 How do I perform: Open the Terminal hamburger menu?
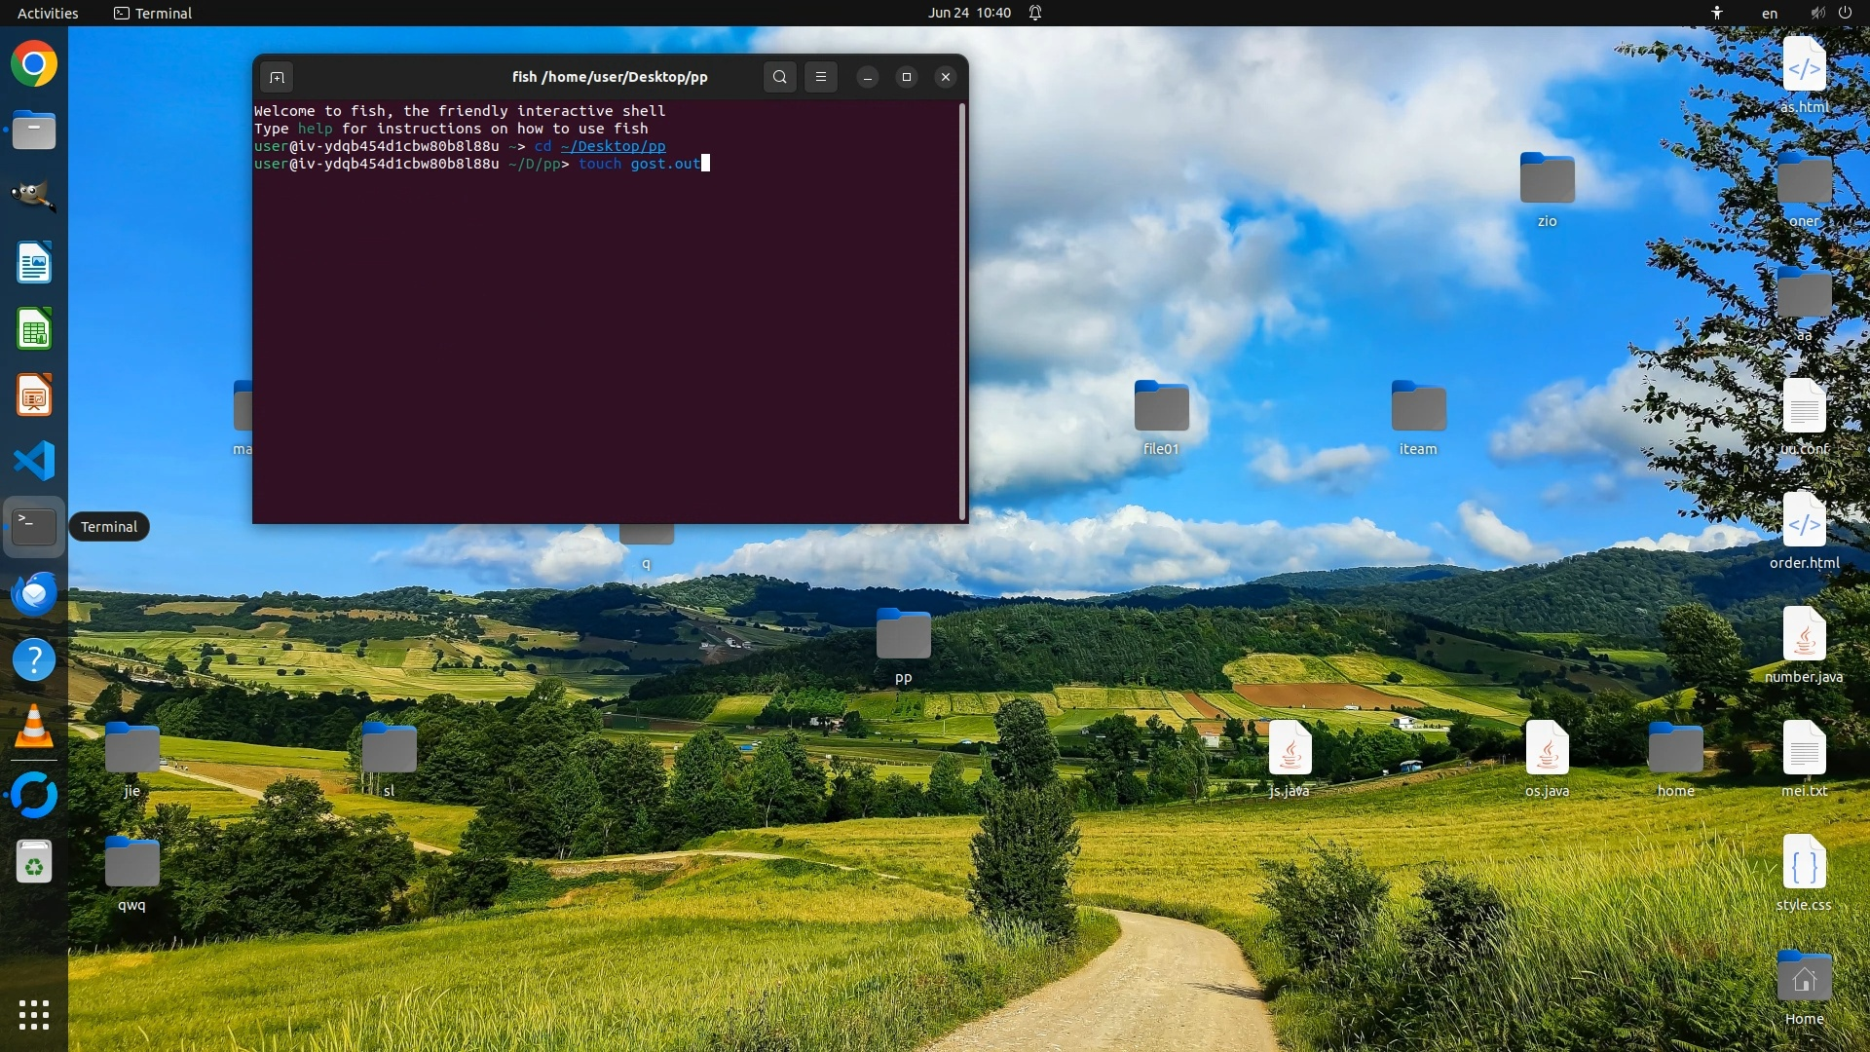(821, 77)
